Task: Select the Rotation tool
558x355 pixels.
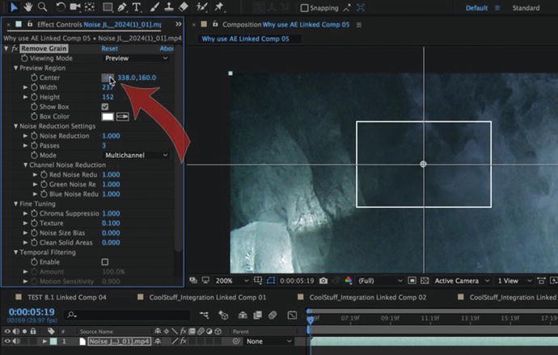Action: pyautogui.click(x=61, y=6)
